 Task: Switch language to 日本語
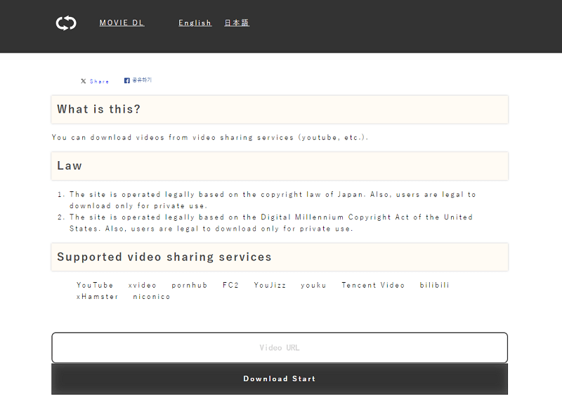(237, 23)
